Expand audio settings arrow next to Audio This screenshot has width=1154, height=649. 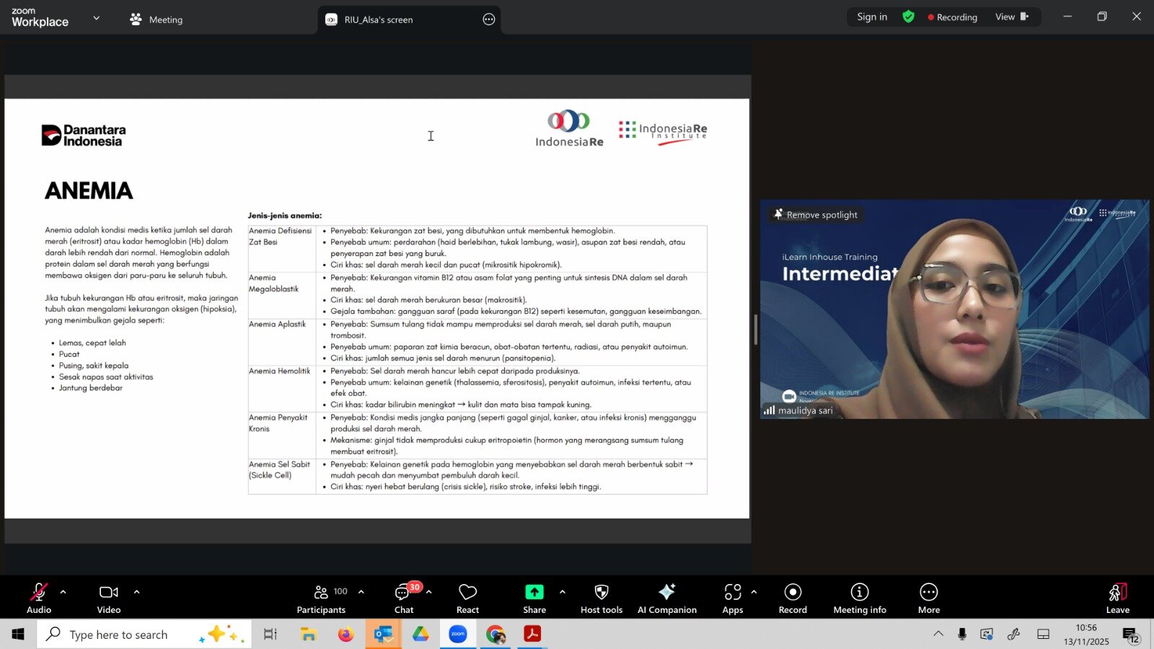pos(63,592)
